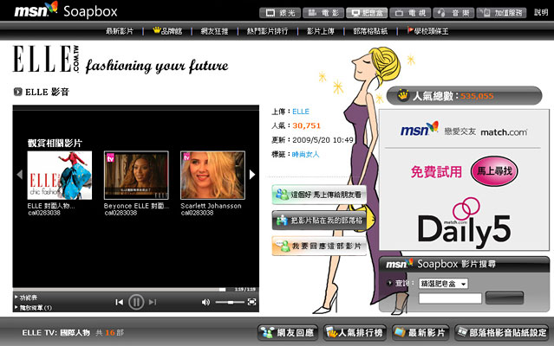Click 我要回應這部影片 button
The width and height of the screenshot is (554, 346).
pos(319,246)
